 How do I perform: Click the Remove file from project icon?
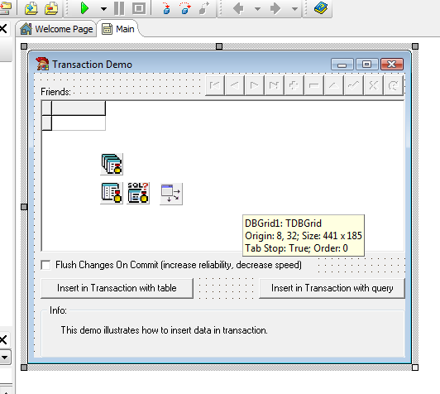51,8
